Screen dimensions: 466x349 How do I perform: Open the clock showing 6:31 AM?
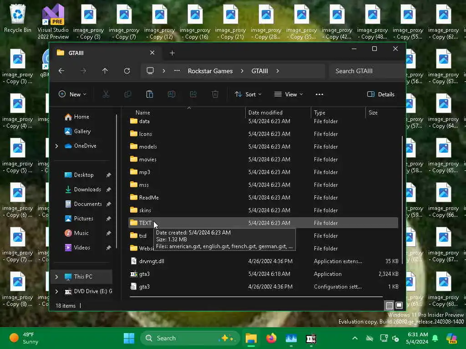click(417, 338)
